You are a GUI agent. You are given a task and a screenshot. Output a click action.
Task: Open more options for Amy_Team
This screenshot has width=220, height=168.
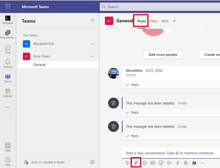92,56
